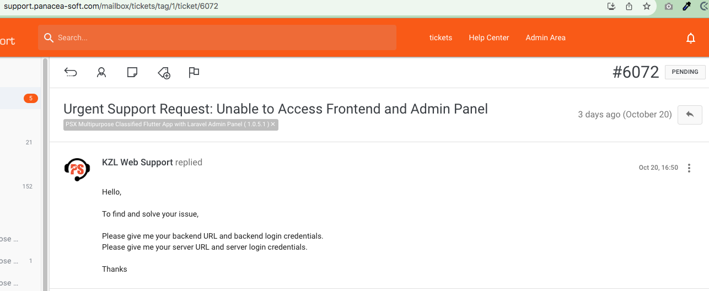Click the reply arrow icon in the ticket toolbar
The width and height of the screenshot is (709, 291).
pos(71,72)
